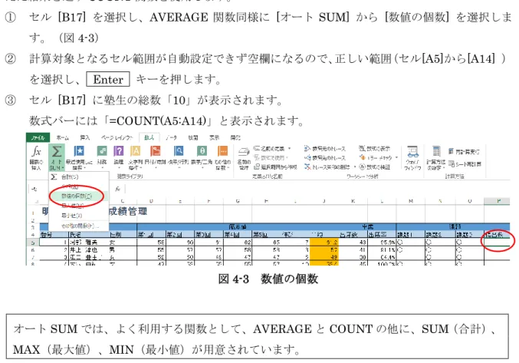Image resolution: width=519 pixels, height=363 pixels.
Task: Click the fx button beside formula bar
Action: coord(117,189)
